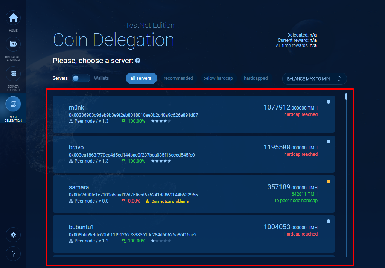Click the 1077912.000000 TMH balance
The image size is (385, 268).
click(291, 107)
